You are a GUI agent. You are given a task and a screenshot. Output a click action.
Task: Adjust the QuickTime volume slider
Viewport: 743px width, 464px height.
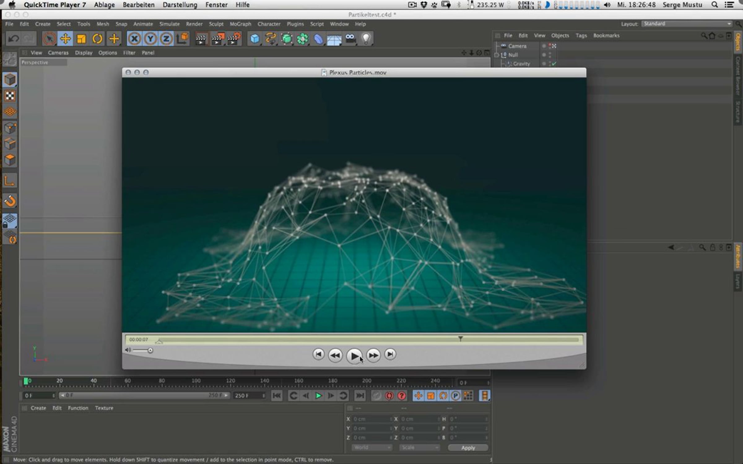click(143, 350)
